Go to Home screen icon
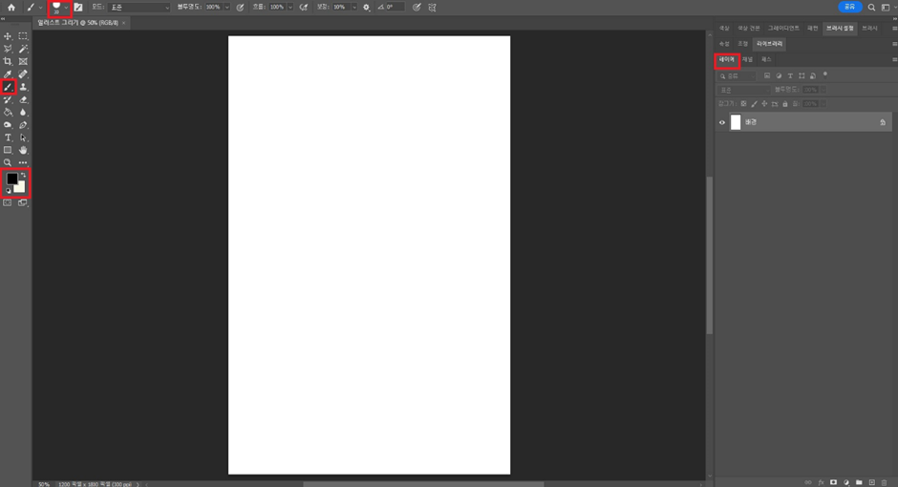898x487 pixels. coord(11,8)
